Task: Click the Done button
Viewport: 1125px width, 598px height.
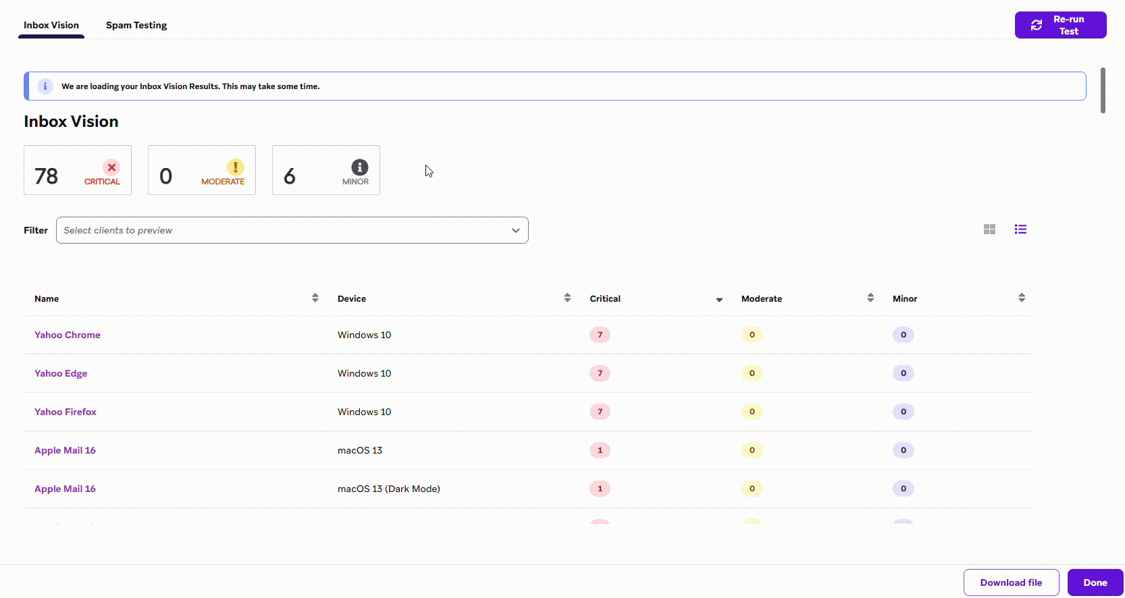Action: [1095, 582]
